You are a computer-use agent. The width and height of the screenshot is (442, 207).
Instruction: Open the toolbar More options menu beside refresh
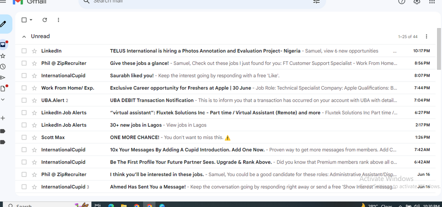[58, 20]
